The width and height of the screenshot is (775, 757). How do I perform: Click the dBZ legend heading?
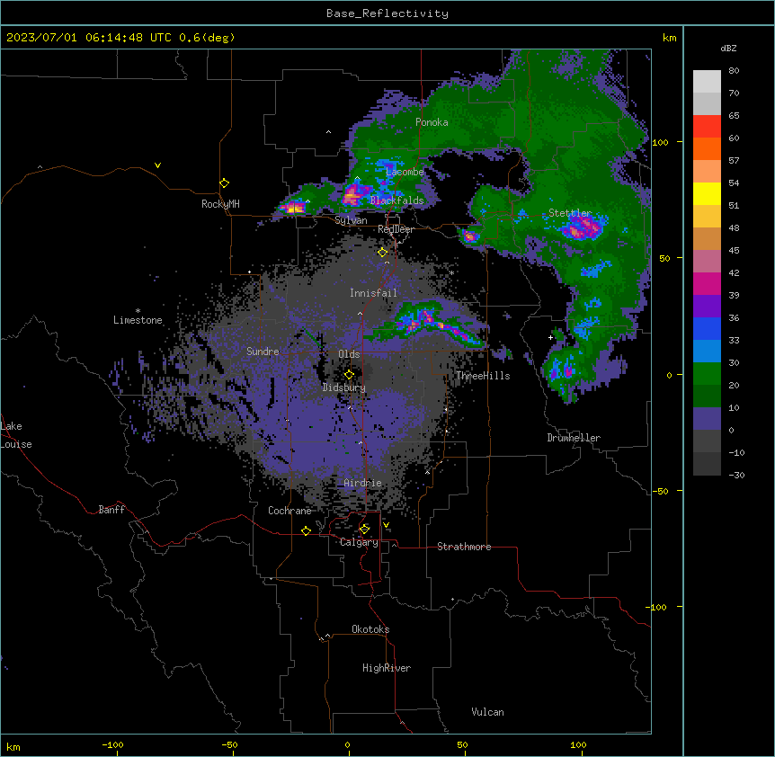pos(728,48)
